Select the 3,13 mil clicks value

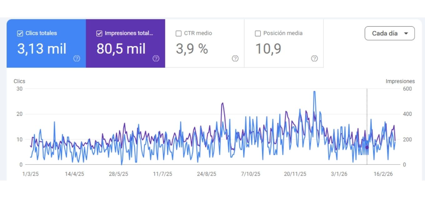42,49
